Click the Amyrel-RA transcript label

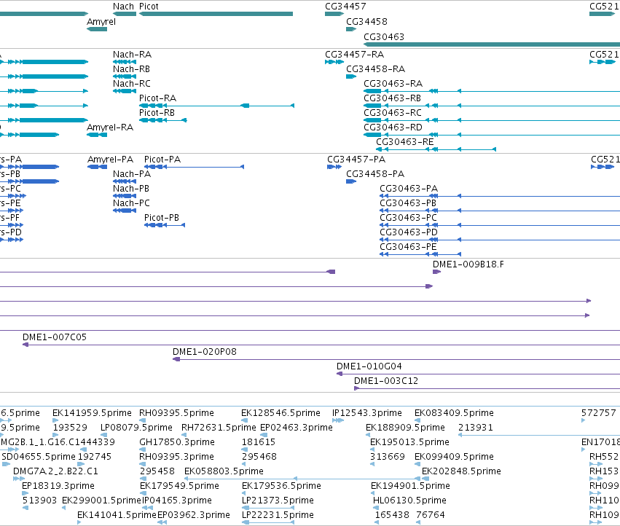(x=110, y=127)
